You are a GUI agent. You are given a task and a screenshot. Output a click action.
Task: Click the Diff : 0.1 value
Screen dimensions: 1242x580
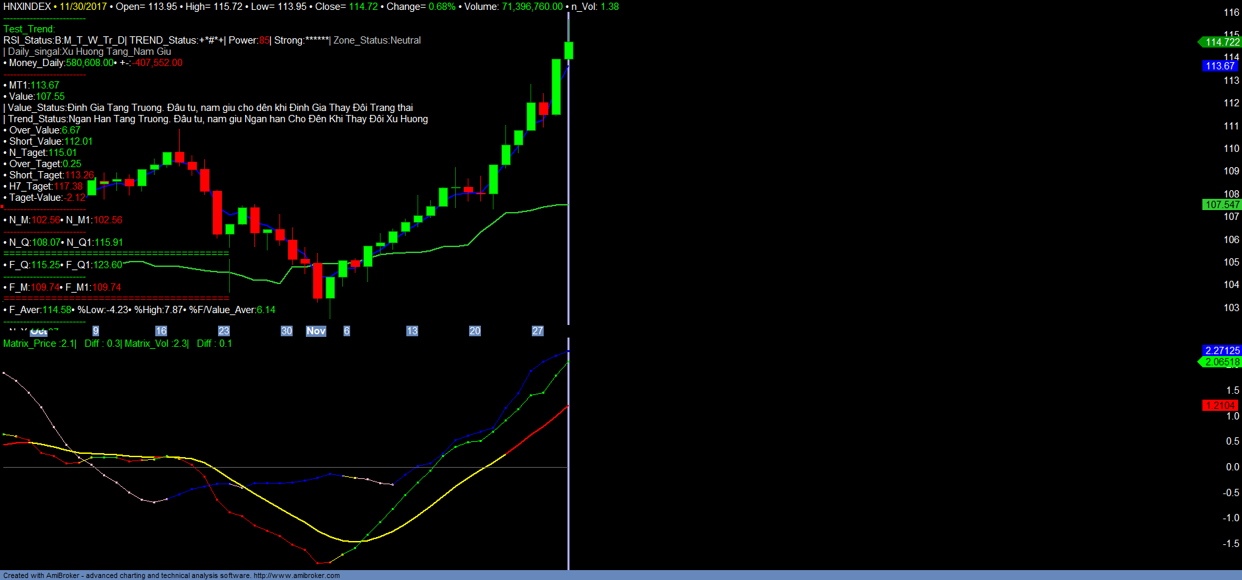pyautogui.click(x=215, y=344)
